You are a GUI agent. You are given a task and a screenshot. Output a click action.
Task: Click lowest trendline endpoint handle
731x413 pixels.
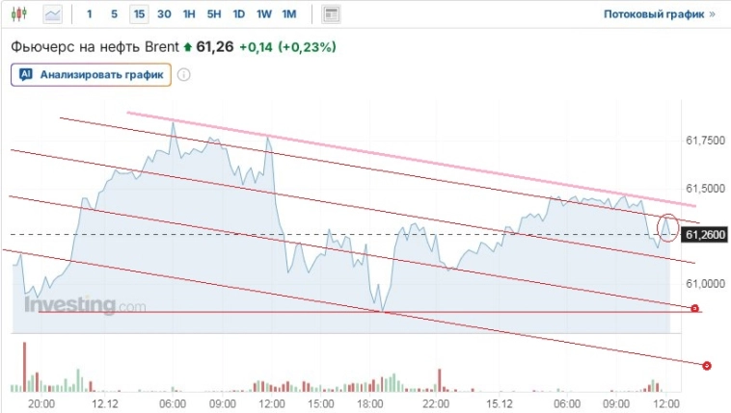(707, 366)
